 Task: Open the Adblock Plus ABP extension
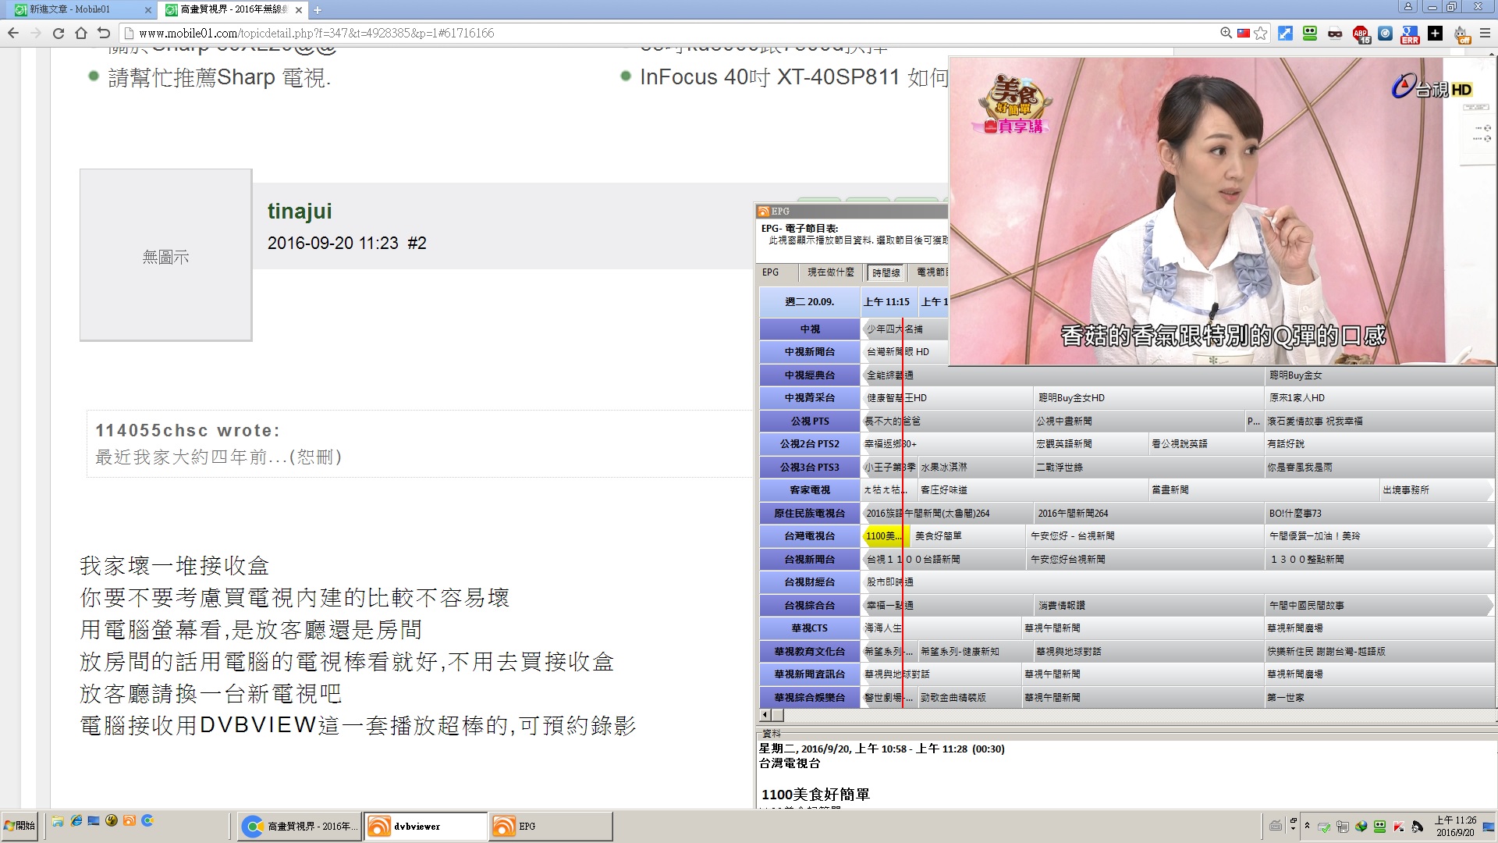click(x=1361, y=34)
